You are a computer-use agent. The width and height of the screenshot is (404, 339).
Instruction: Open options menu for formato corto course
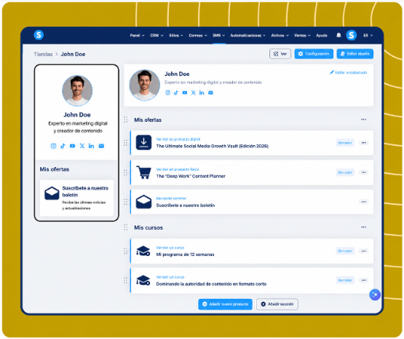coord(363,280)
